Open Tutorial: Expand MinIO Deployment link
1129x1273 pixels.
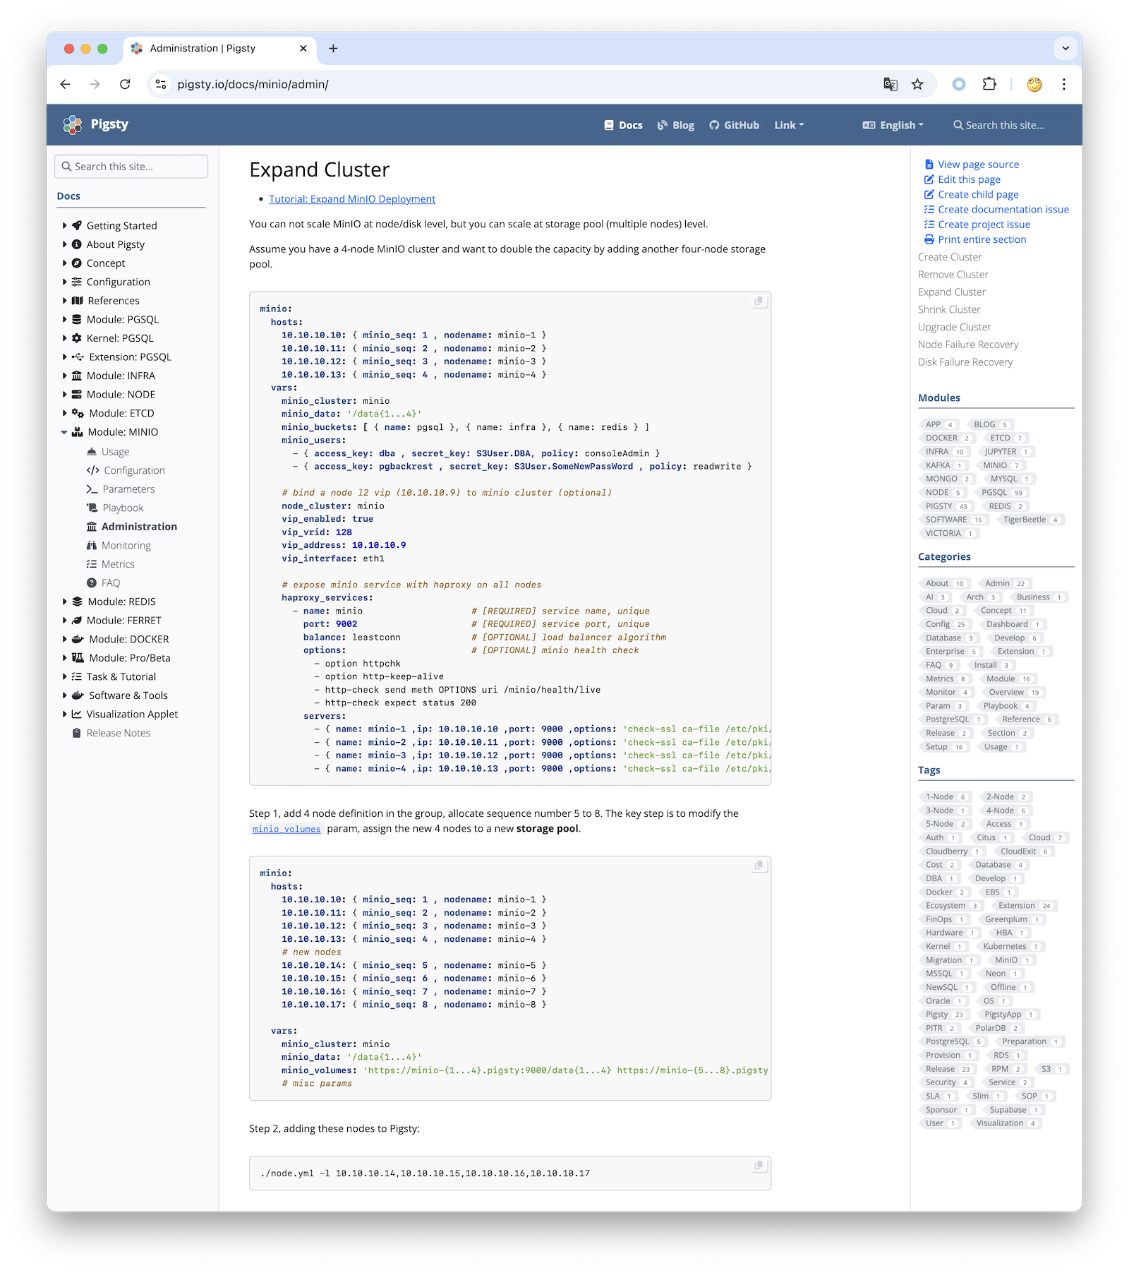352,199
